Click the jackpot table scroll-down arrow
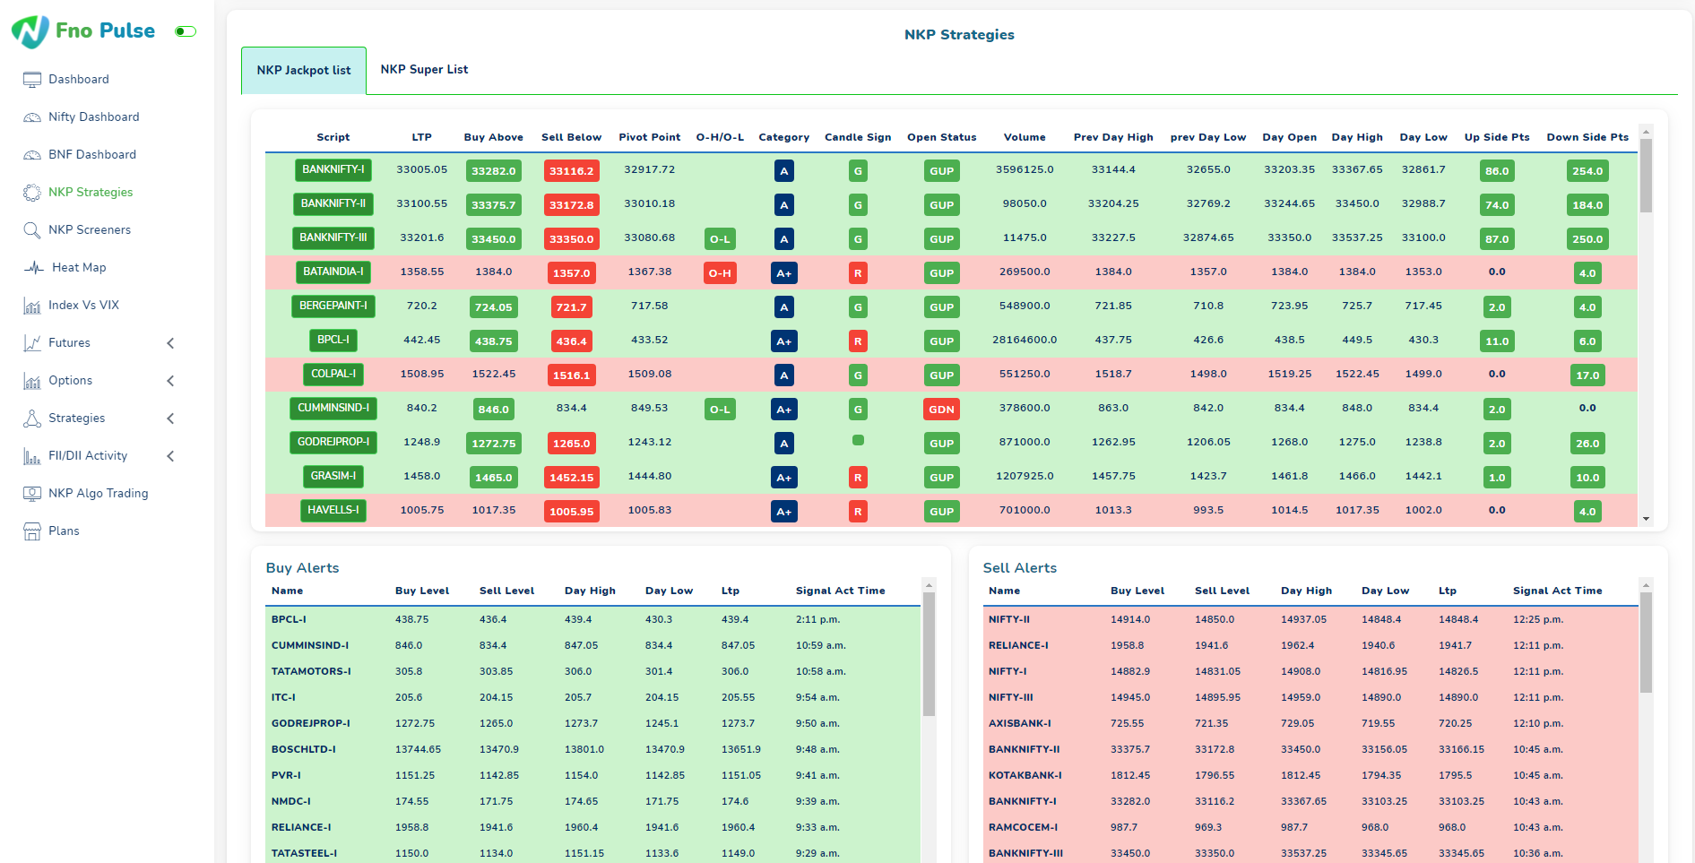The width and height of the screenshot is (1695, 863). [1646, 519]
